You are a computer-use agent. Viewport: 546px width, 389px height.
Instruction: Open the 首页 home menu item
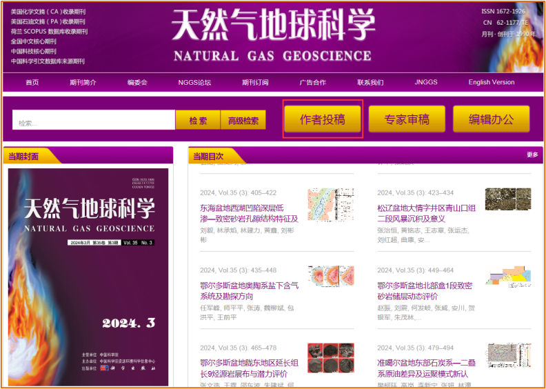click(x=32, y=83)
